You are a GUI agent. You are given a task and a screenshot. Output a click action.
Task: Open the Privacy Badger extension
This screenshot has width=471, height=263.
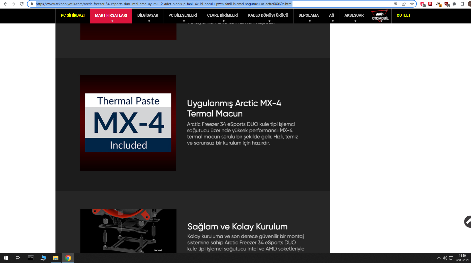tap(439, 4)
